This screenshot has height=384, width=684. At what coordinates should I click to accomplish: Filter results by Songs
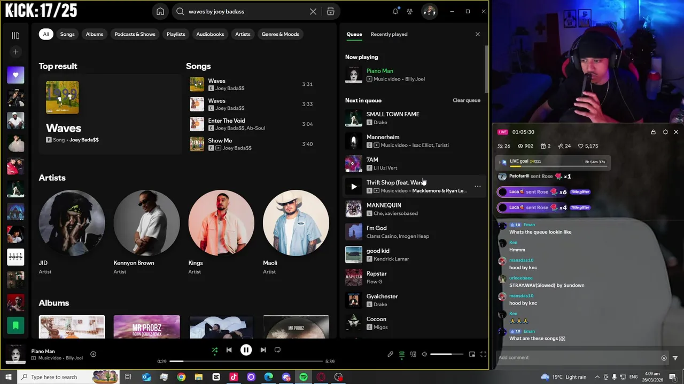pyautogui.click(x=67, y=34)
